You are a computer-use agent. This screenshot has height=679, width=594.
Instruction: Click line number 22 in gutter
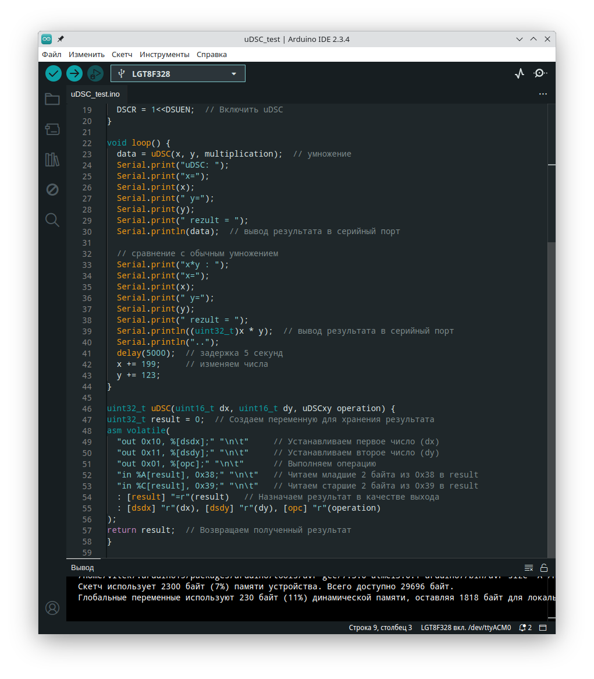pos(87,143)
